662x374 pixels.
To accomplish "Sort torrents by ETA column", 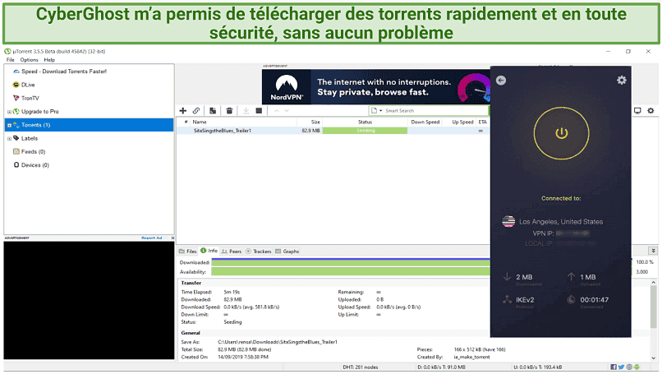I will click(483, 122).
